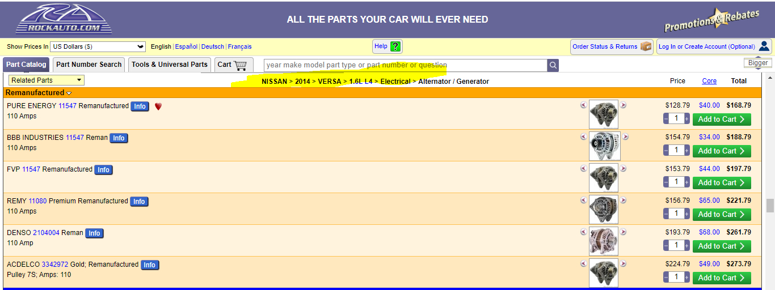The height and width of the screenshot is (290, 775).
Task: Click NISSAN in the breadcrumb
Action: pos(274,82)
